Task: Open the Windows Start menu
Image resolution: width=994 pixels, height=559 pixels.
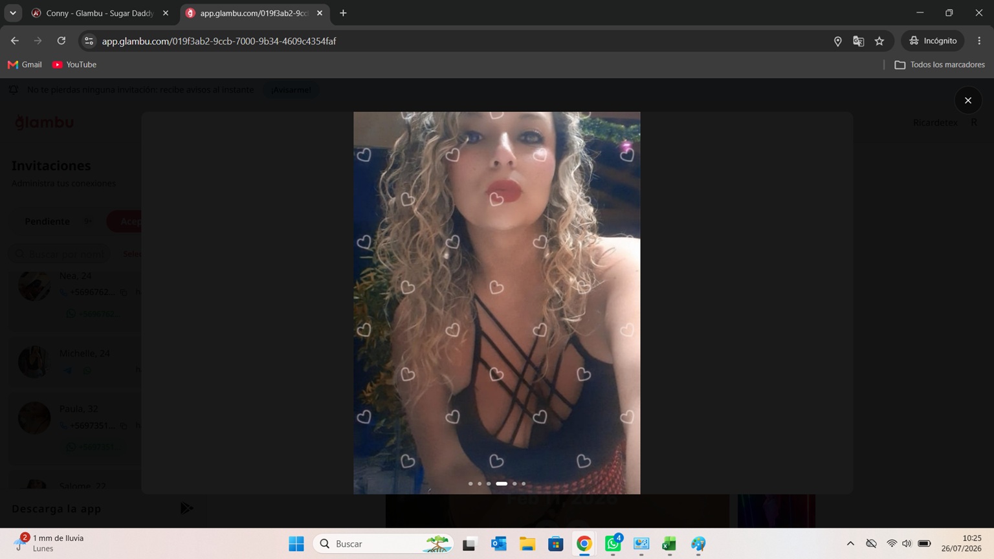Action: (296, 544)
